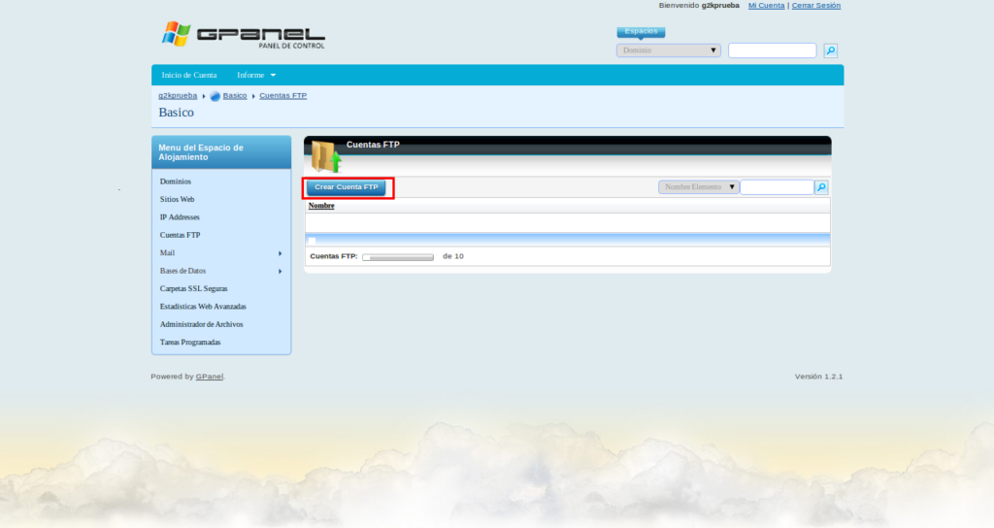Image resolution: width=994 pixels, height=528 pixels.
Task: Open Inicio de Cuenta menu item
Action: (189, 75)
